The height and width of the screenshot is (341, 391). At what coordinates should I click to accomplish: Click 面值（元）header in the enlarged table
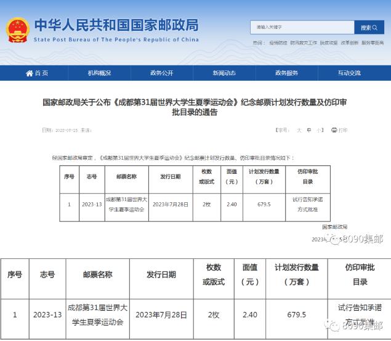250,274
